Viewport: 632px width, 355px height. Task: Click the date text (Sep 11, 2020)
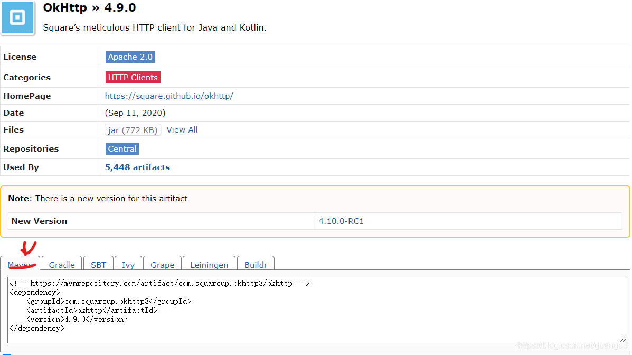(135, 113)
